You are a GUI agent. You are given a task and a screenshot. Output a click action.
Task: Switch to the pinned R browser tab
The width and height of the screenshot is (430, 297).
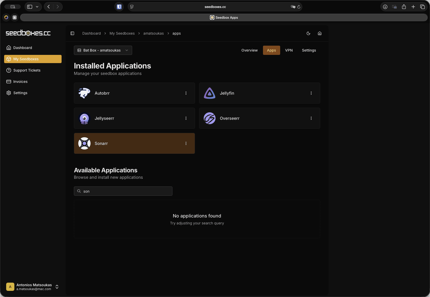click(15, 17)
